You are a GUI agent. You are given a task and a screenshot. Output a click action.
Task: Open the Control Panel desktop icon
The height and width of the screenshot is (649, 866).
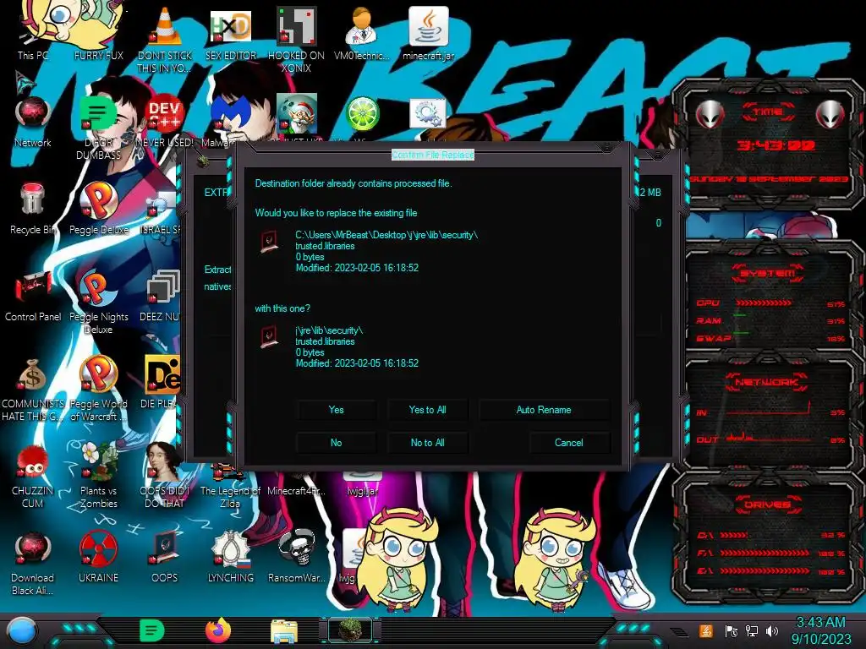pyautogui.click(x=33, y=287)
